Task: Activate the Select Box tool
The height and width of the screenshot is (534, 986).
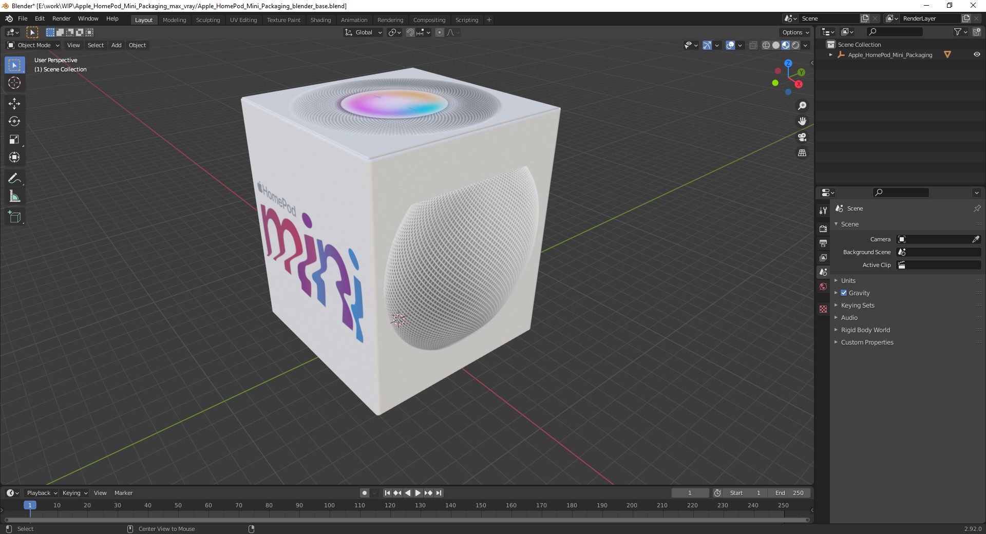Action: tap(14, 65)
